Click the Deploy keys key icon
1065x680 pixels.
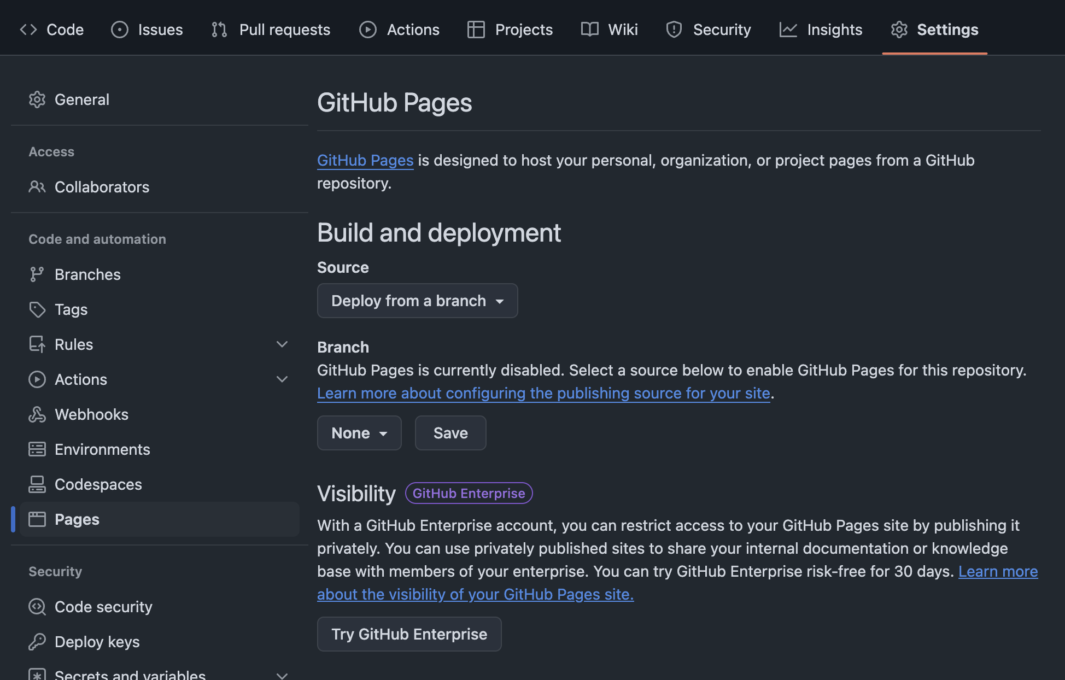click(x=37, y=642)
